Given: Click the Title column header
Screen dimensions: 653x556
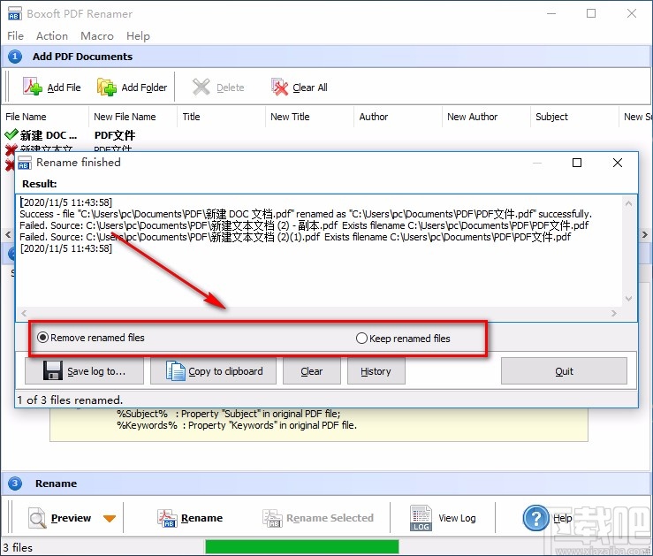Looking at the screenshot, I should click(221, 117).
